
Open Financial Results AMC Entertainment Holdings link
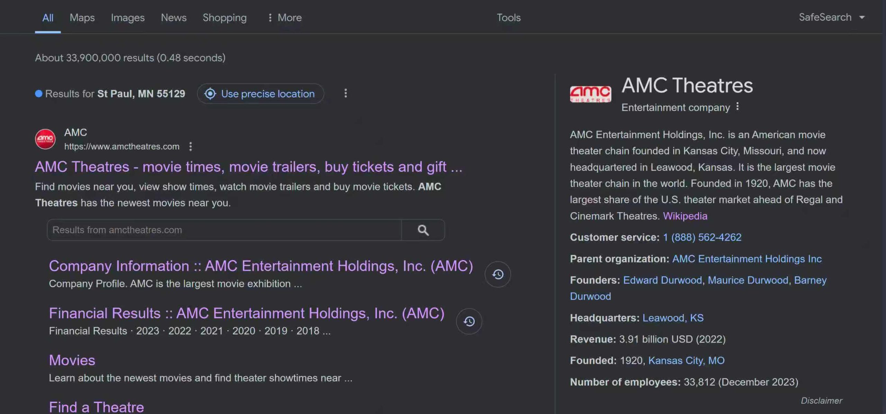click(x=246, y=313)
